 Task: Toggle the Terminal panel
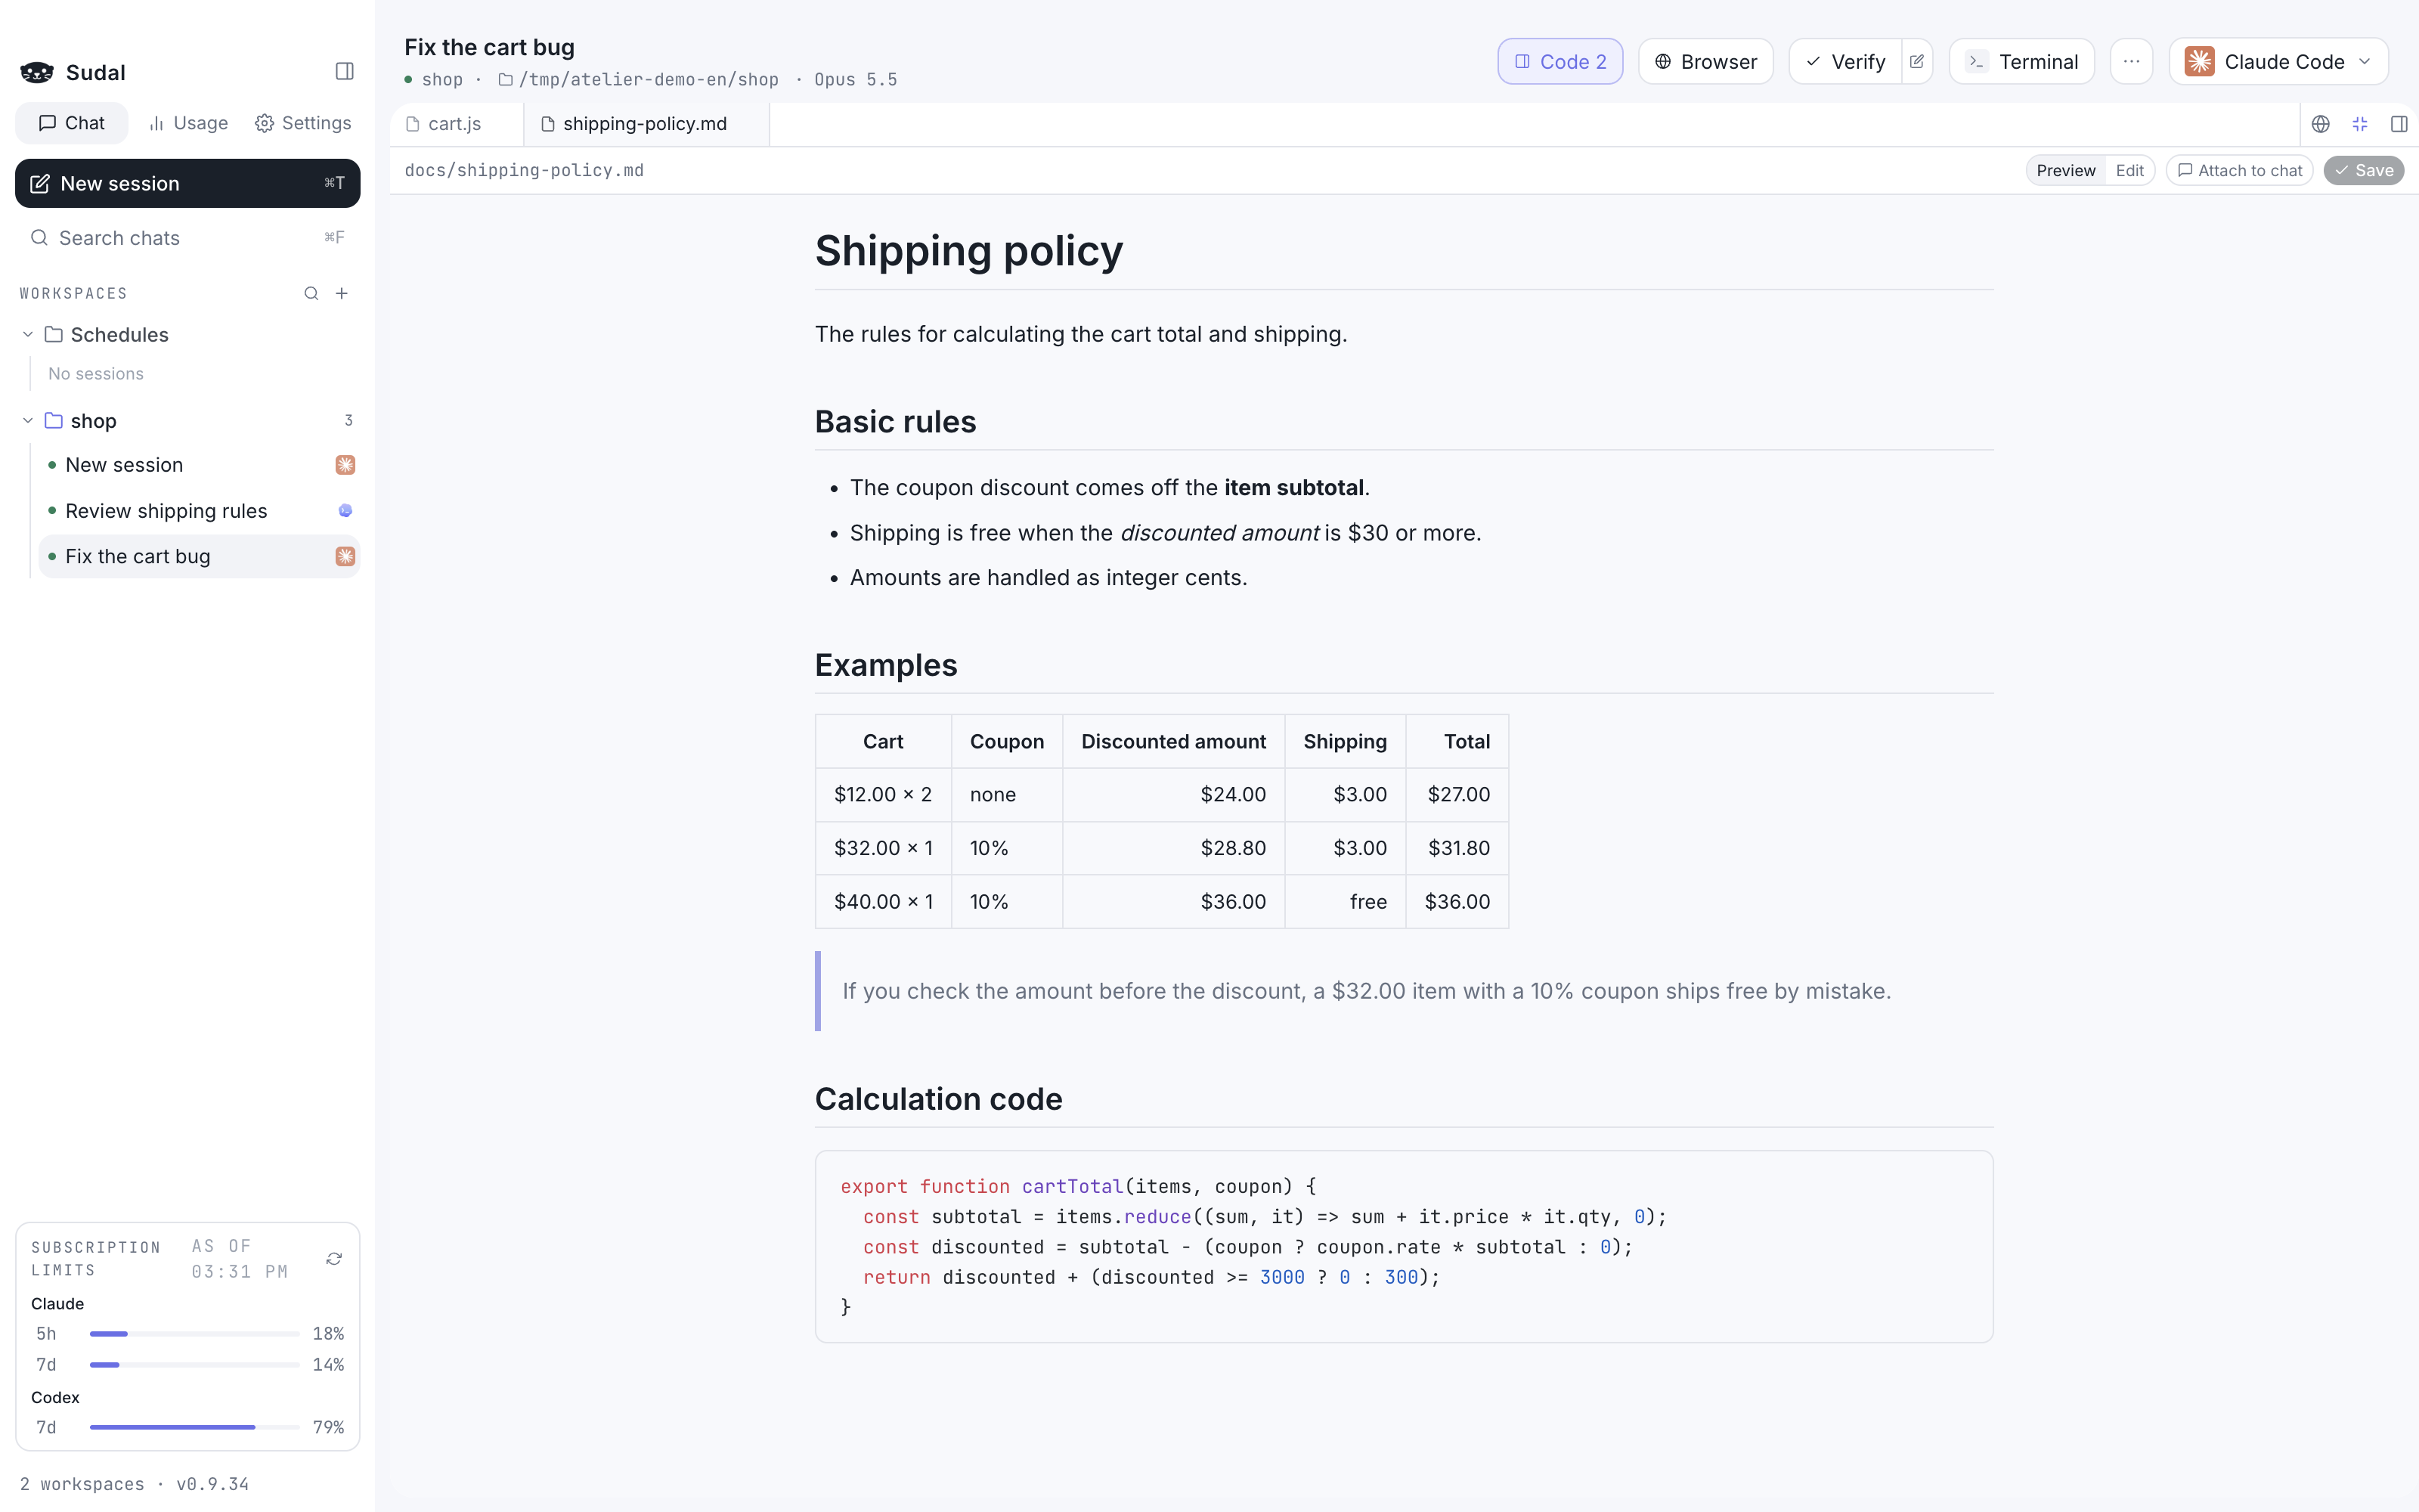tap(2021, 62)
